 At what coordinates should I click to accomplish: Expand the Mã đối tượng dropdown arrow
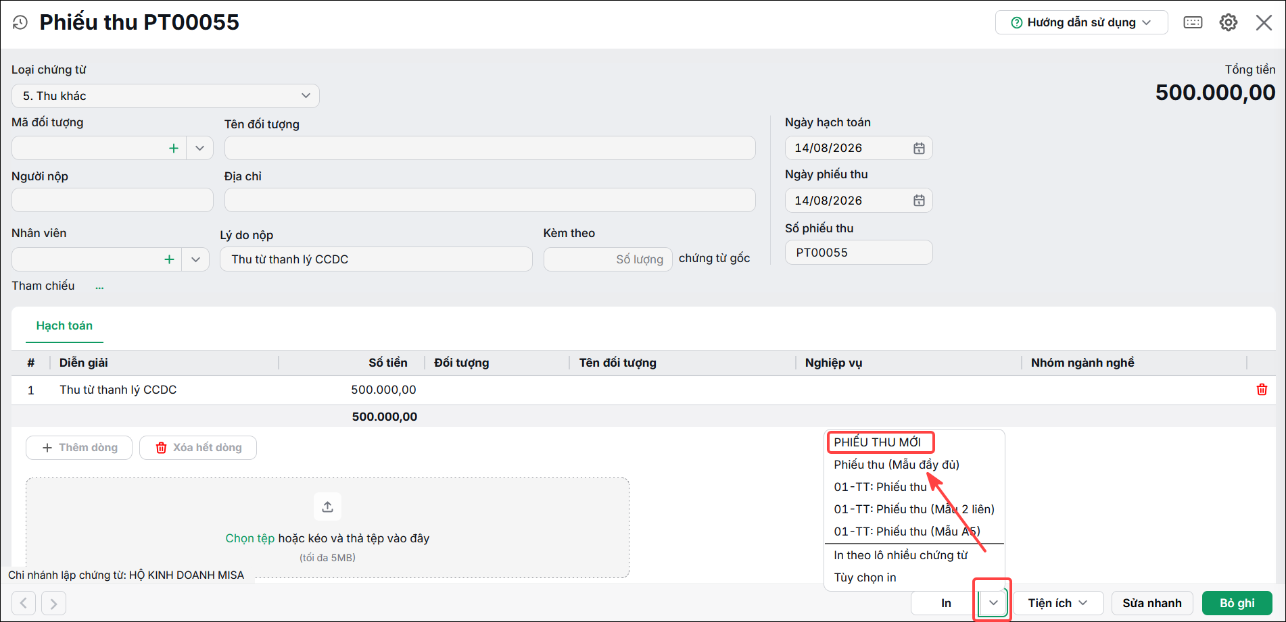(x=199, y=148)
